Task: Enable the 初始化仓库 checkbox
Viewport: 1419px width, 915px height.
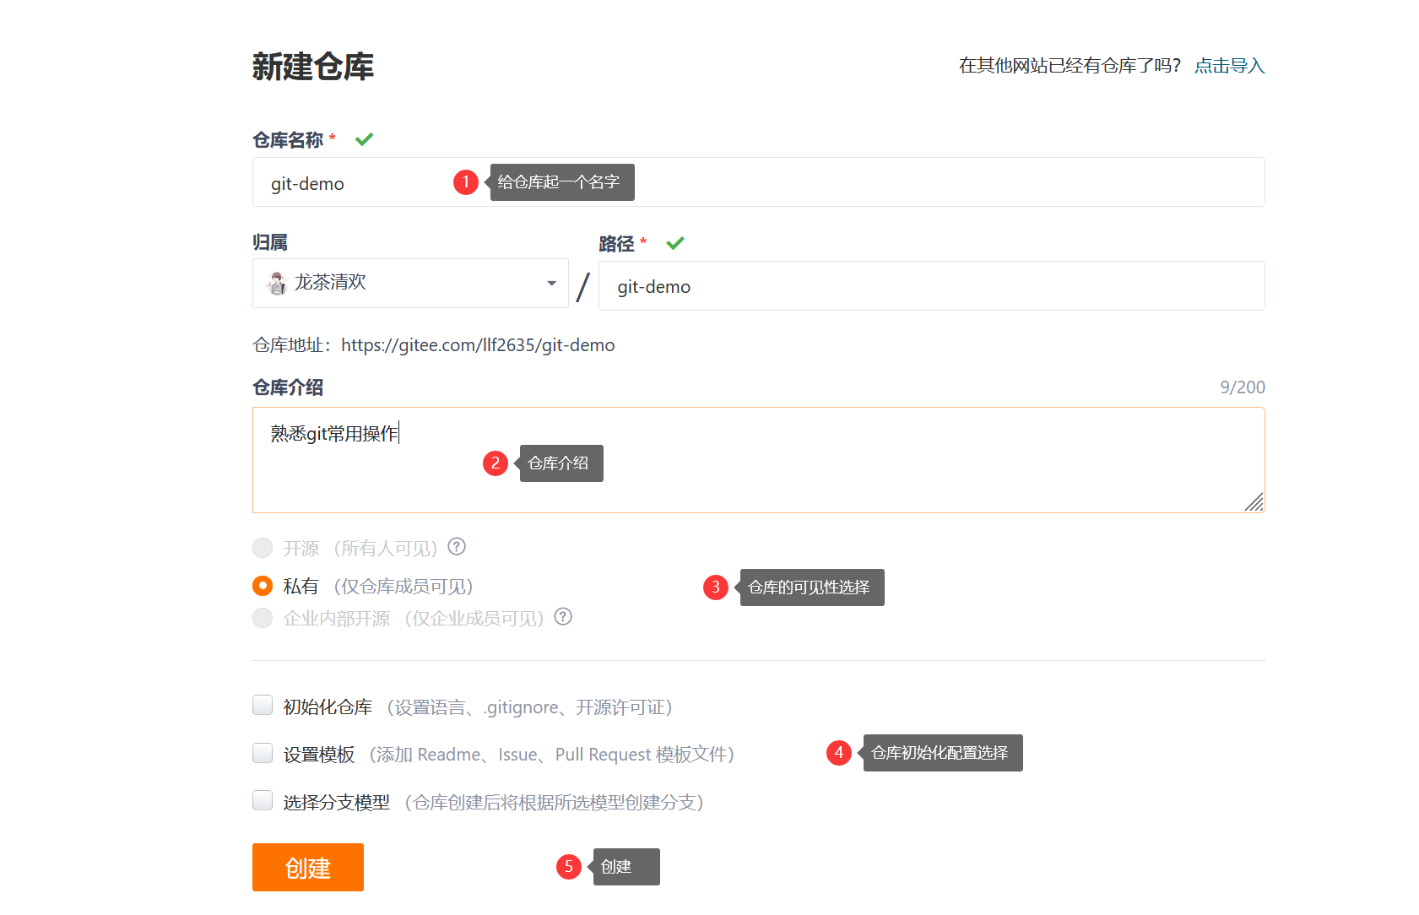Action: 262,705
